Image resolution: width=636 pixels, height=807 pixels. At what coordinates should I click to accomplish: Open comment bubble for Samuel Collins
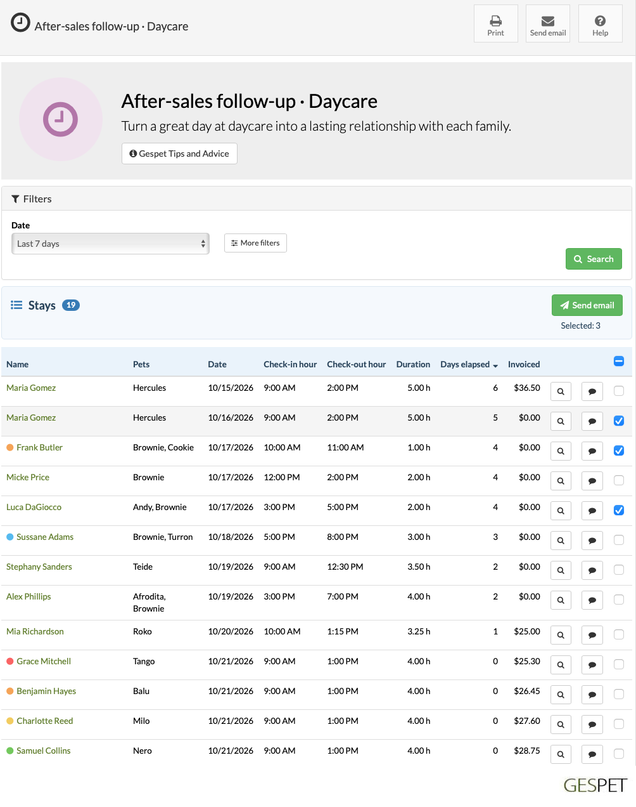pos(592,754)
